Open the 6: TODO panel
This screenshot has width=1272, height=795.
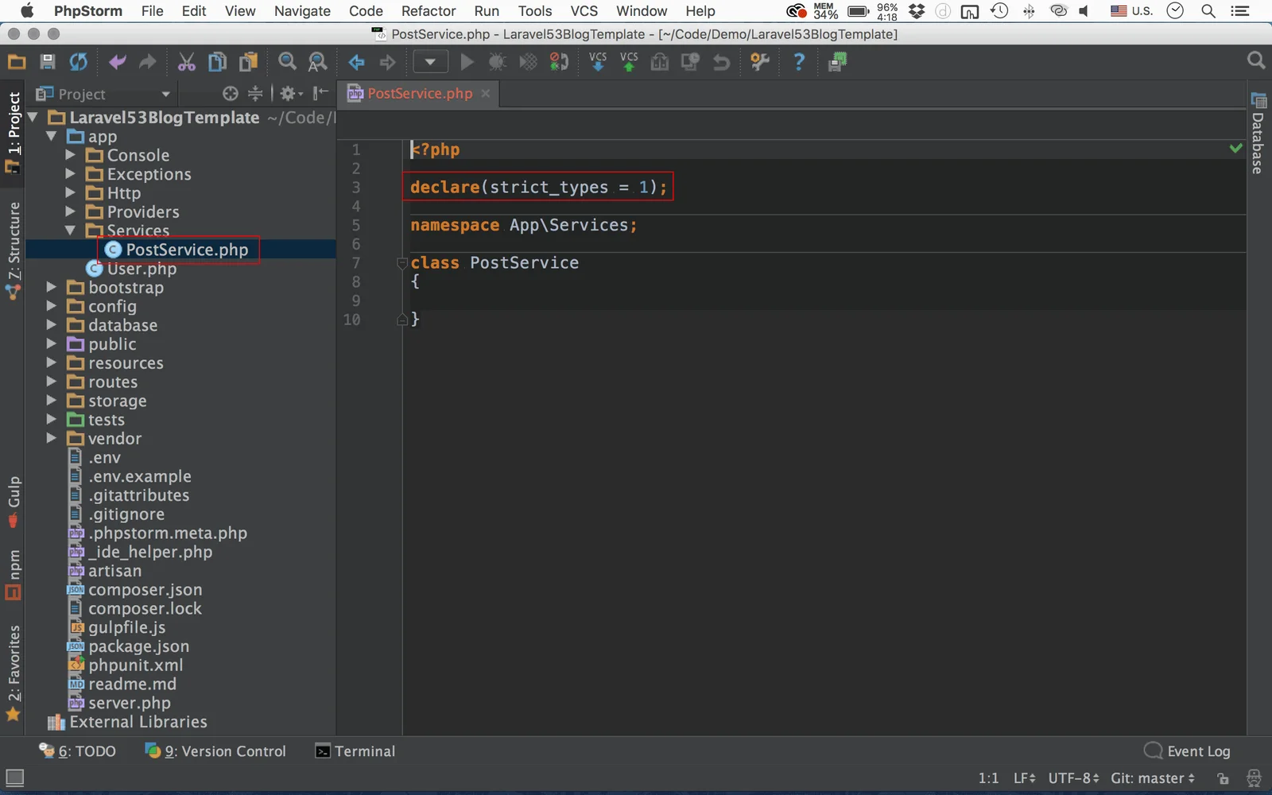pos(78,751)
